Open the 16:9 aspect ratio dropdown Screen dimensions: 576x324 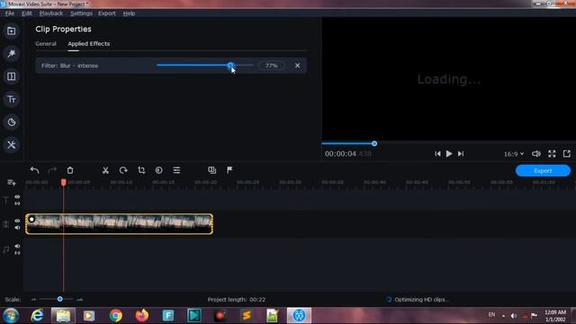click(x=514, y=154)
